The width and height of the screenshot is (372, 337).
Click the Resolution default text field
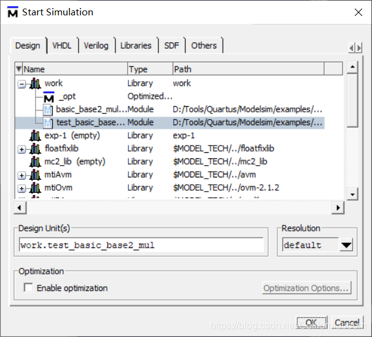(311, 245)
